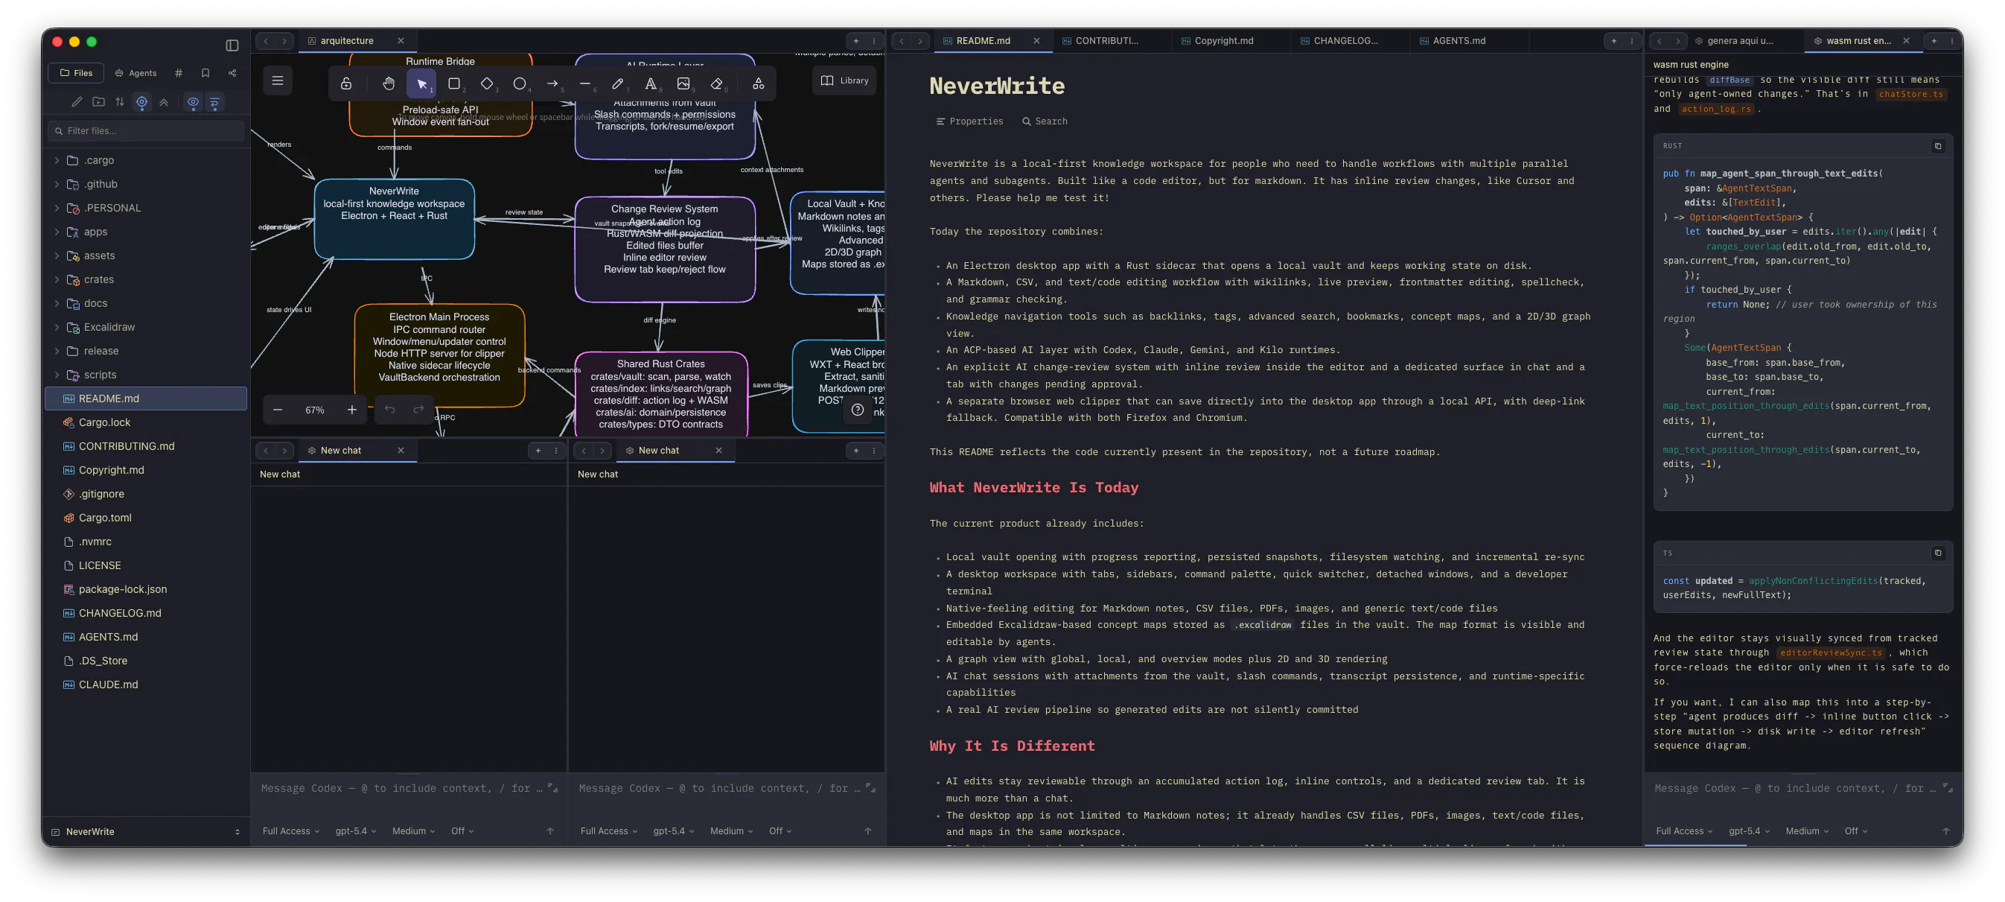The image size is (2005, 902).
Task: Change file sort order in the sidebar
Action: pos(120,102)
